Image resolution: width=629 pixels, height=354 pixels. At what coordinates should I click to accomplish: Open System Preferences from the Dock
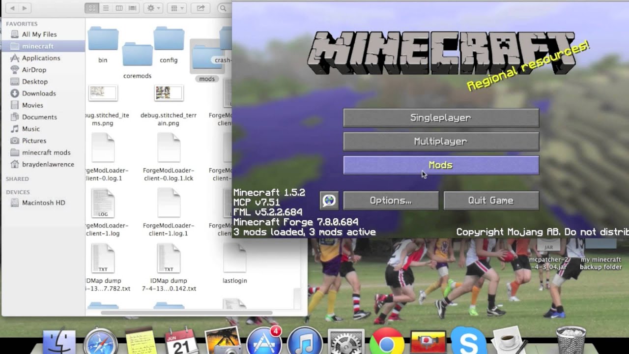point(346,342)
